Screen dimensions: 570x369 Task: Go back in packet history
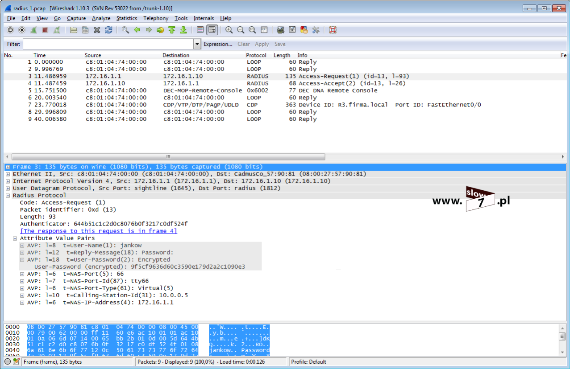pyautogui.click(x=137, y=30)
